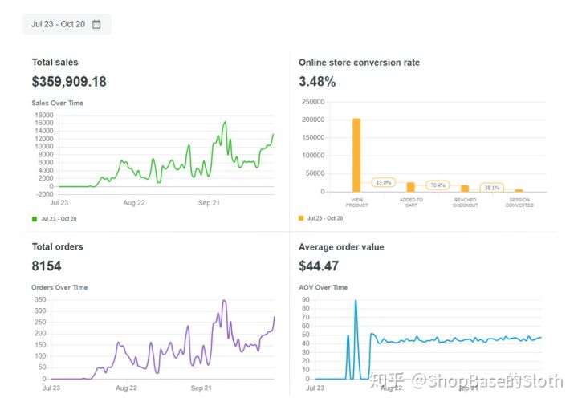Open the Jul 23 - Oct 20 date range
This screenshot has width=578, height=406.
[x=67, y=24]
